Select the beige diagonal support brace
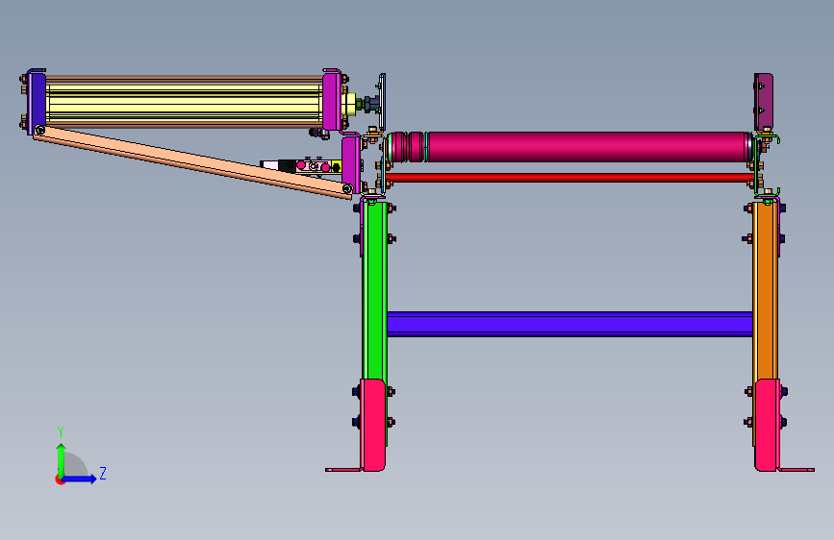 pyautogui.click(x=192, y=162)
